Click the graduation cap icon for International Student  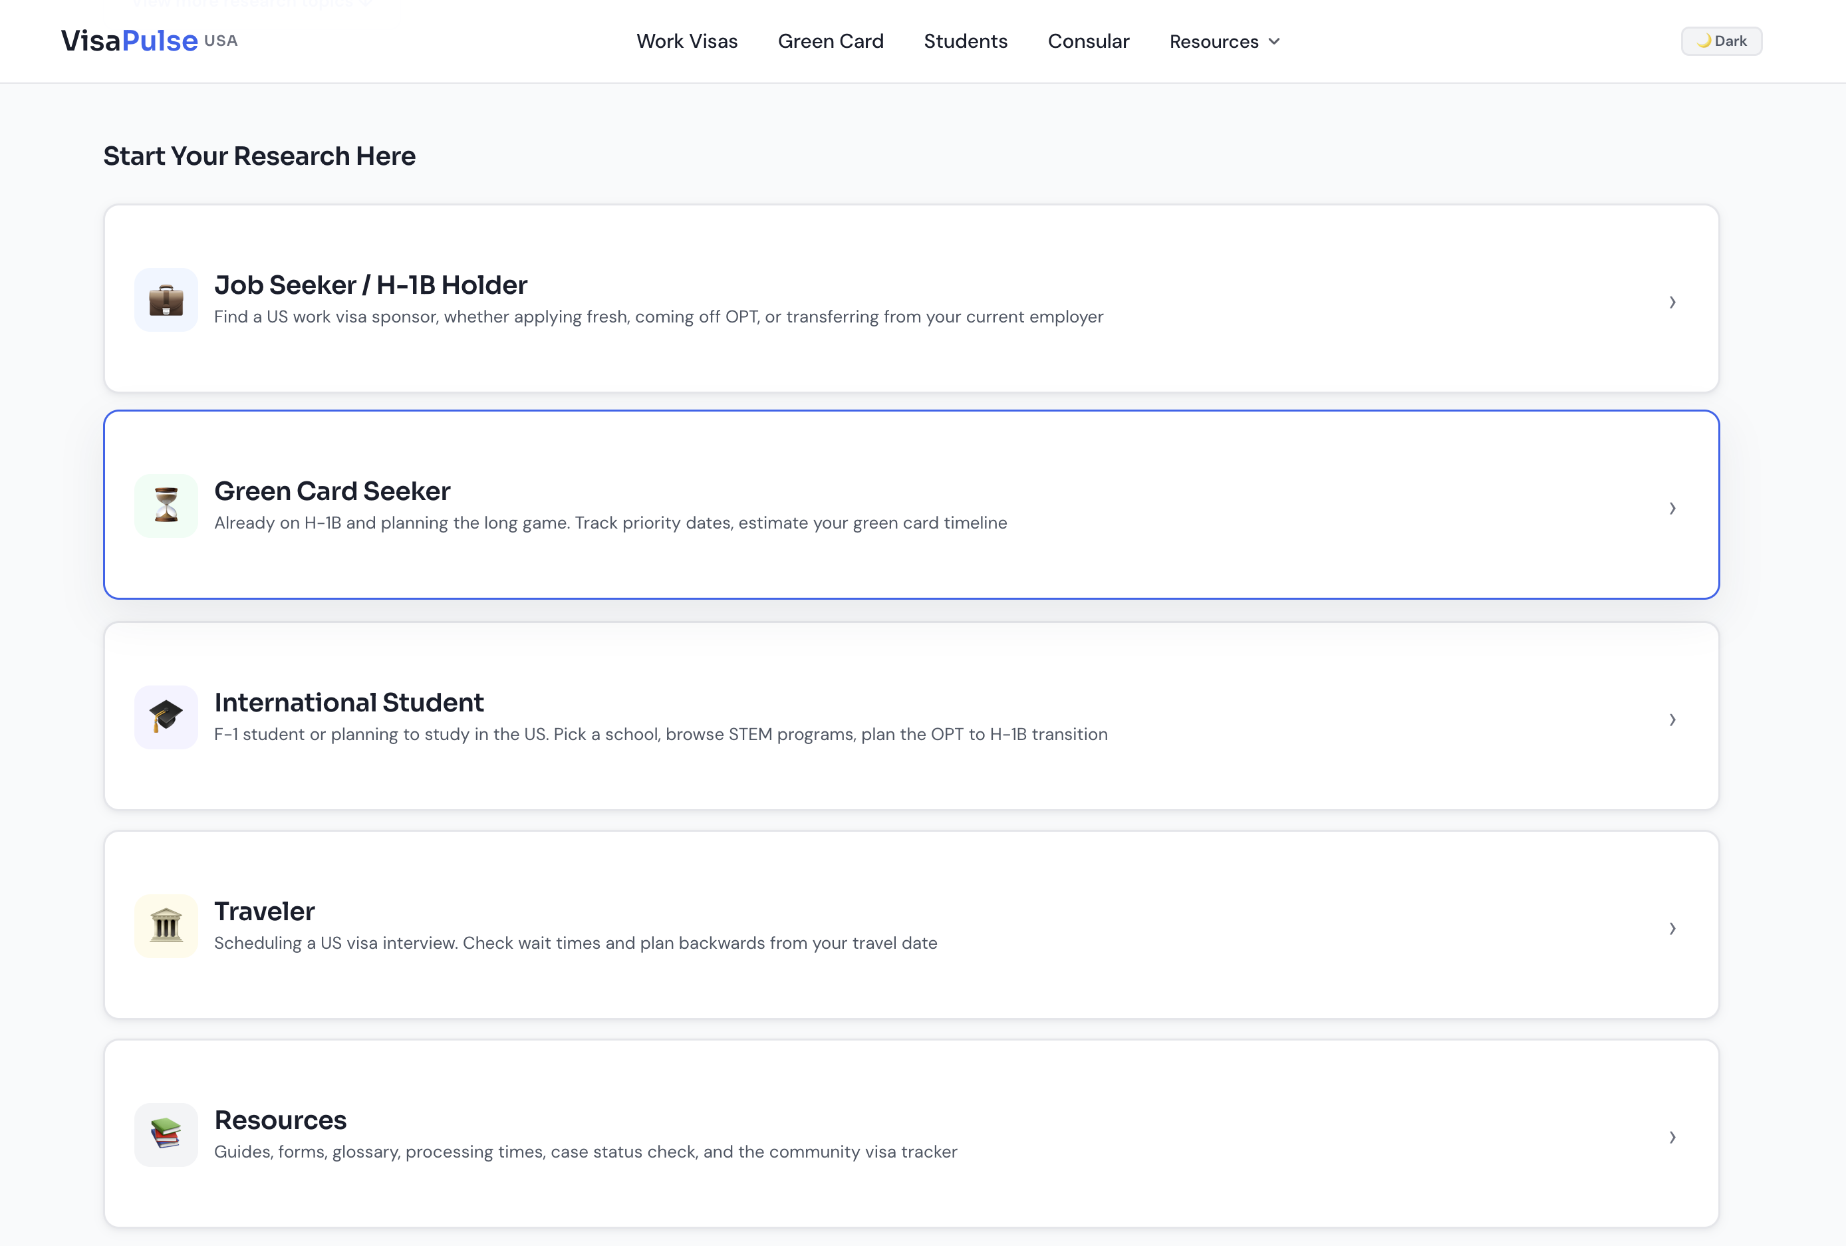[x=166, y=717]
